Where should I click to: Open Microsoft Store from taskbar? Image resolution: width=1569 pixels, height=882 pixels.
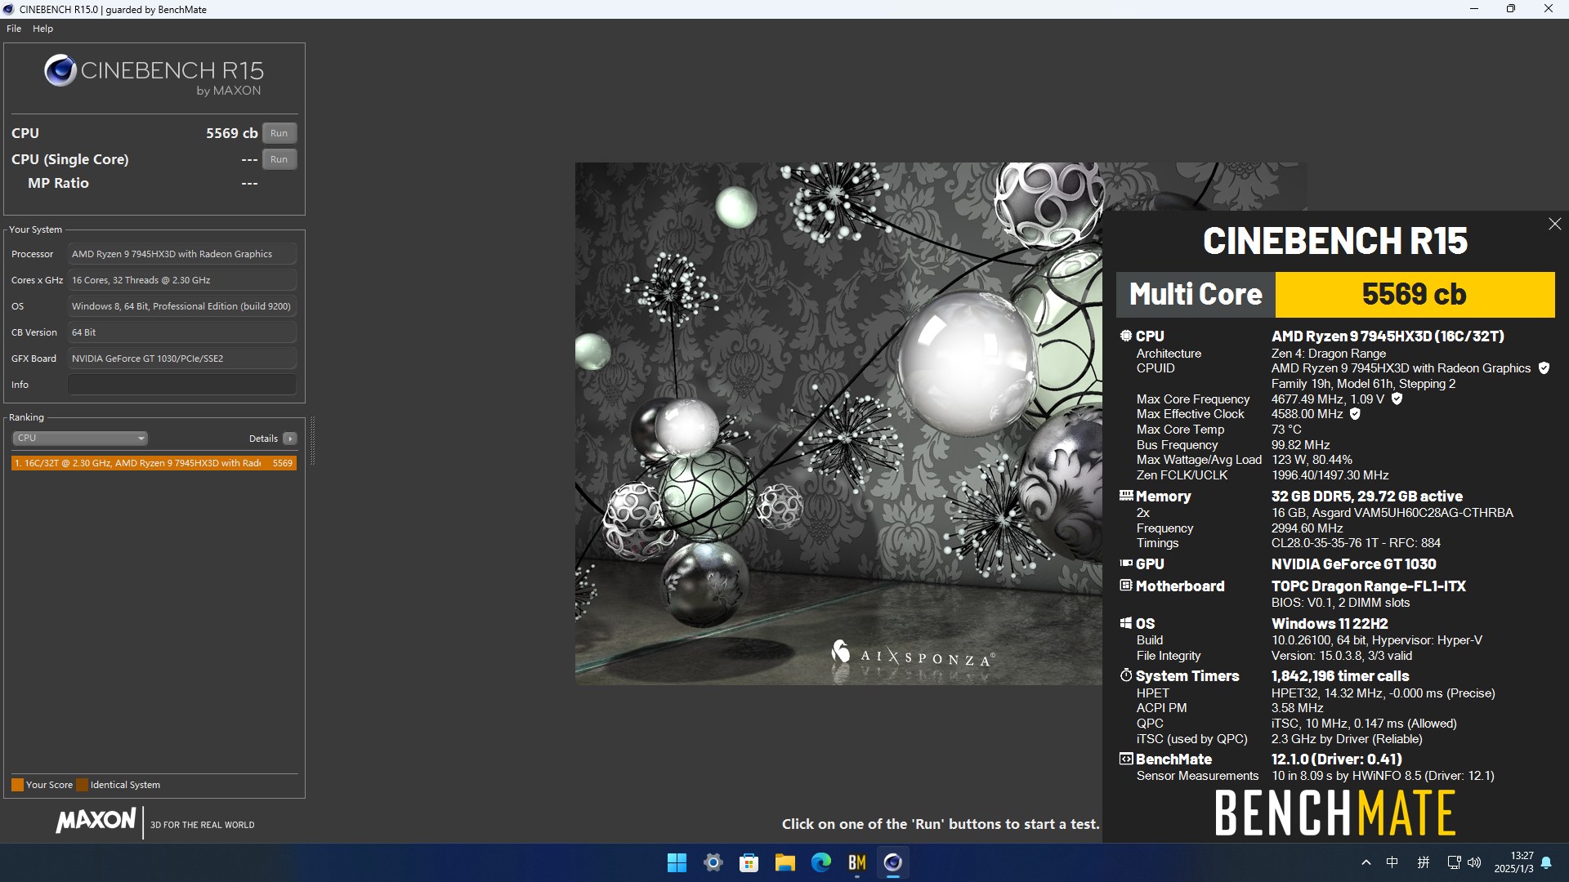tap(749, 862)
